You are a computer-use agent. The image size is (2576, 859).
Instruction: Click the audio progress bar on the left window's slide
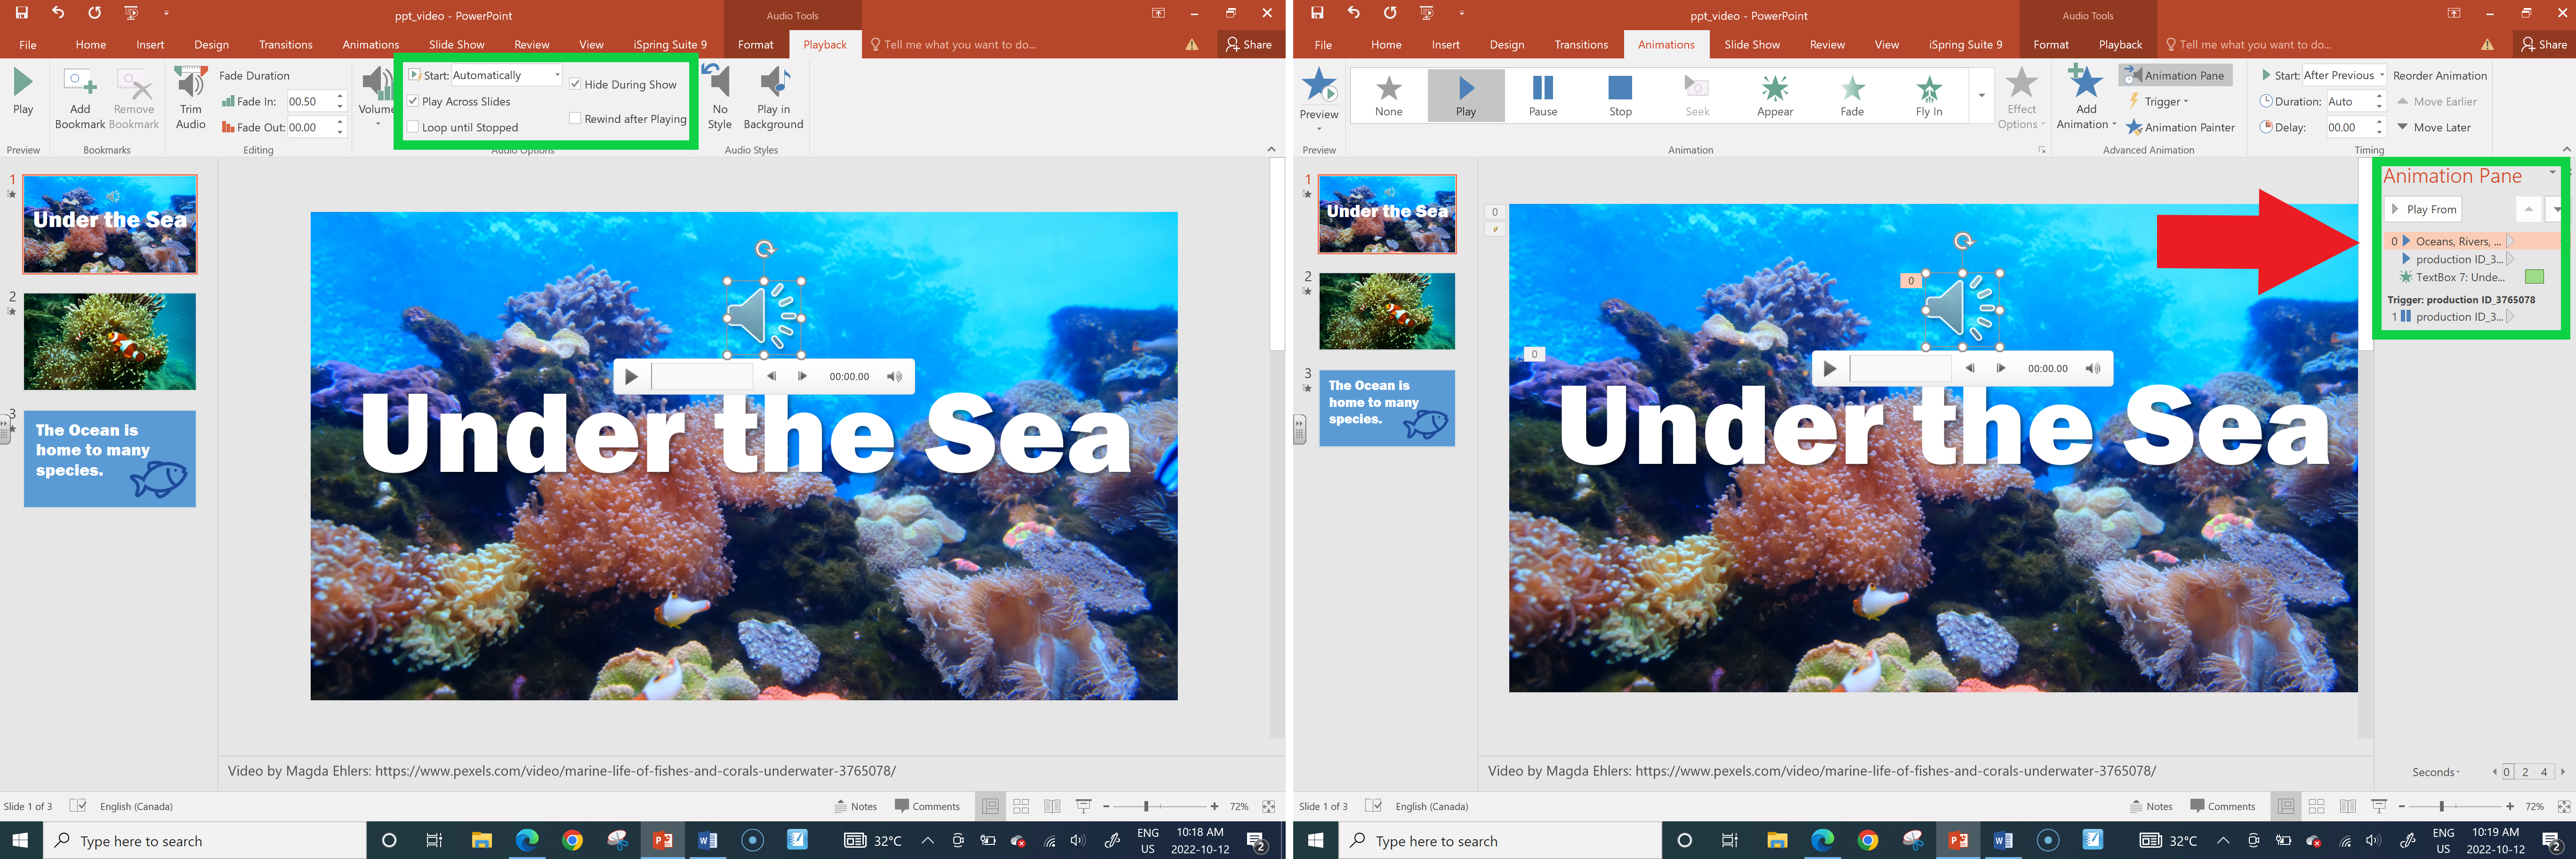pos(702,377)
